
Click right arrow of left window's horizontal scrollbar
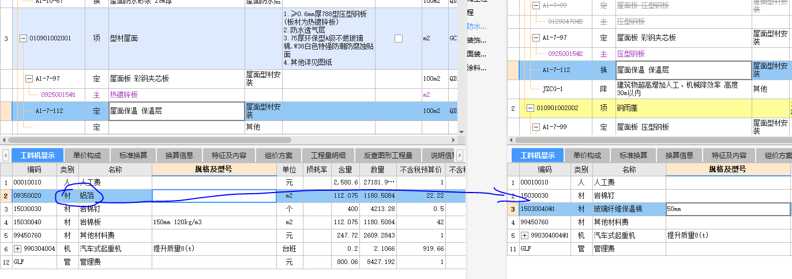(453, 140)
